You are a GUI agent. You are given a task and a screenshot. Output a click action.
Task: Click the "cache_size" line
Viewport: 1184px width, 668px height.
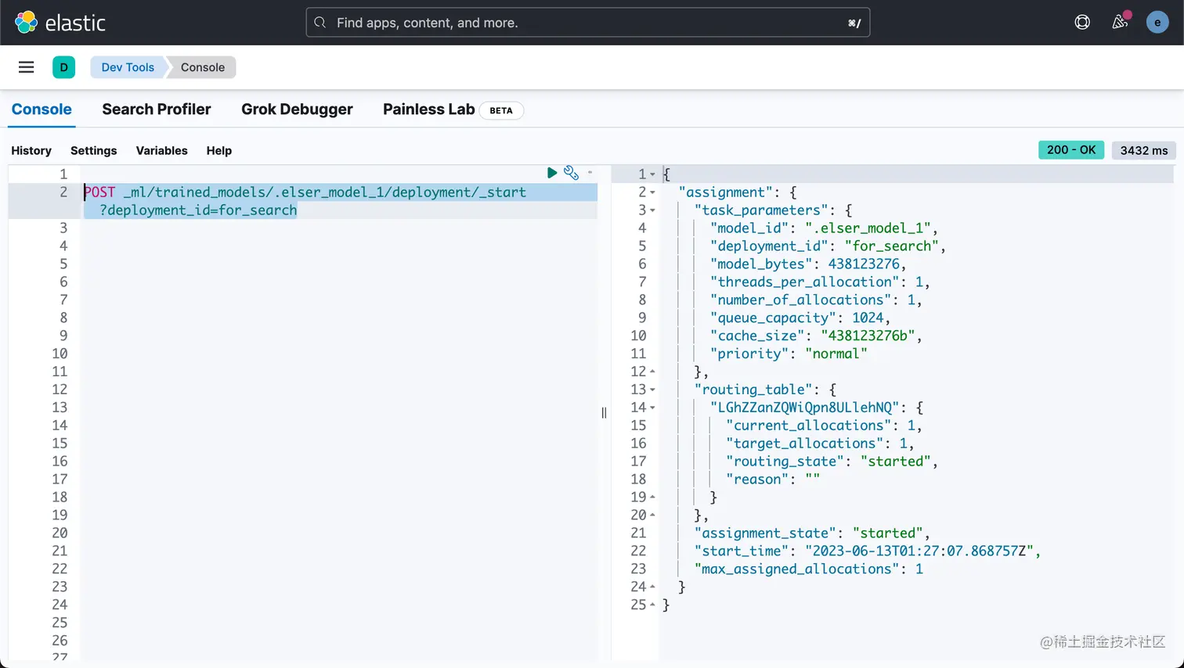pos(816,336)
